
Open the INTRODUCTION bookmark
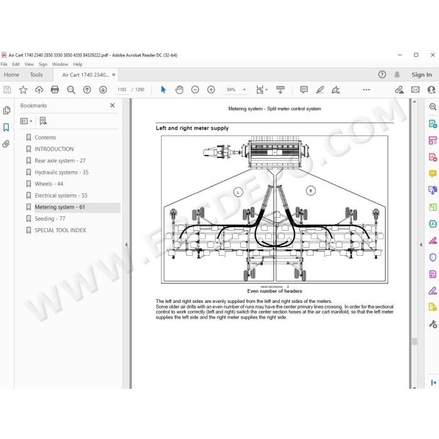point(54,149)
